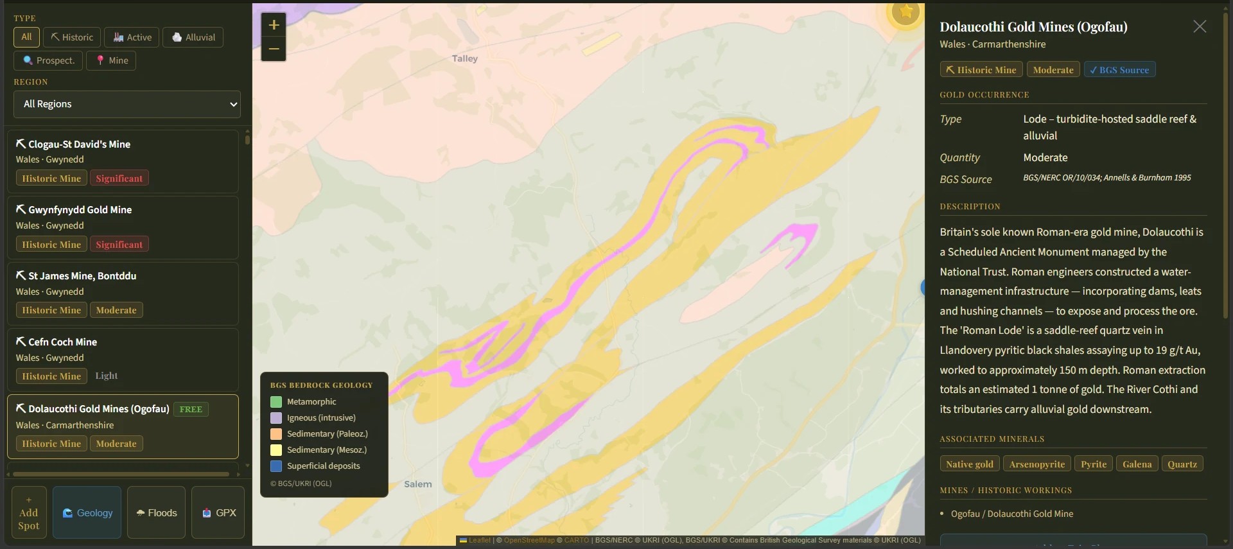Click the Historic Mine badge in details
This screenshot has width=1233, height=549.
[981, 69]
